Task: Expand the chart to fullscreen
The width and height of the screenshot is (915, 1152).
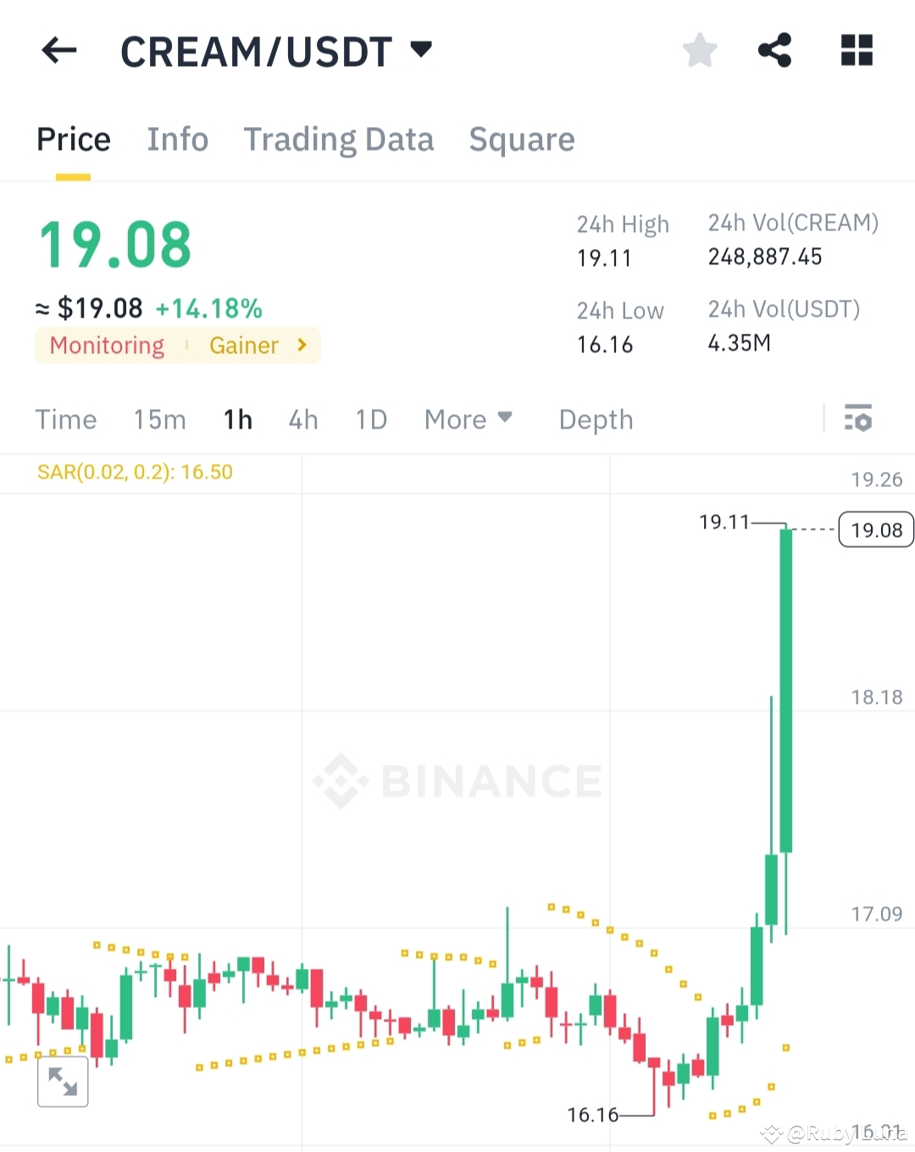Action: pos(64,1082)
